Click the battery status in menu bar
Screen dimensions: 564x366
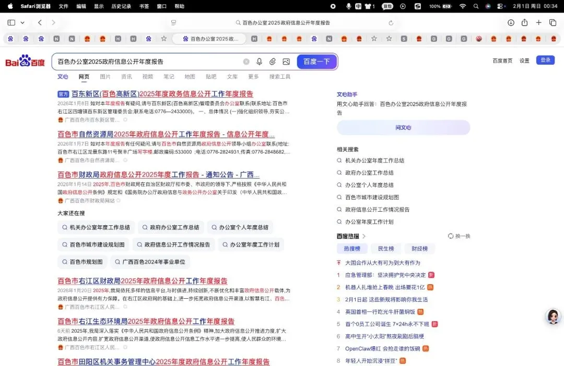click(440, 6)
